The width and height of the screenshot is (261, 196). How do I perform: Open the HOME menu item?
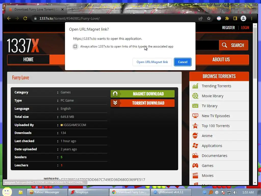(x=28, y=59)
